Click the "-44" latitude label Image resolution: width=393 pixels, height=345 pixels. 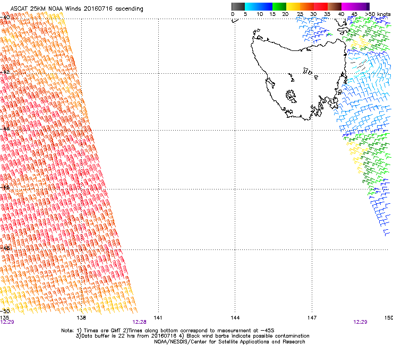point(5,129)
